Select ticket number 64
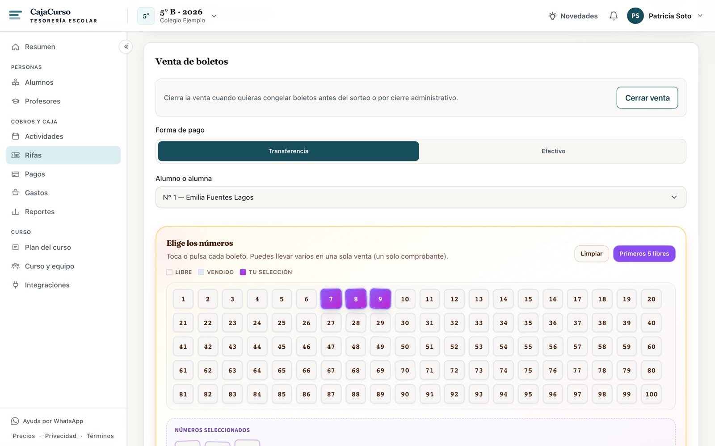 click(257, 371)
